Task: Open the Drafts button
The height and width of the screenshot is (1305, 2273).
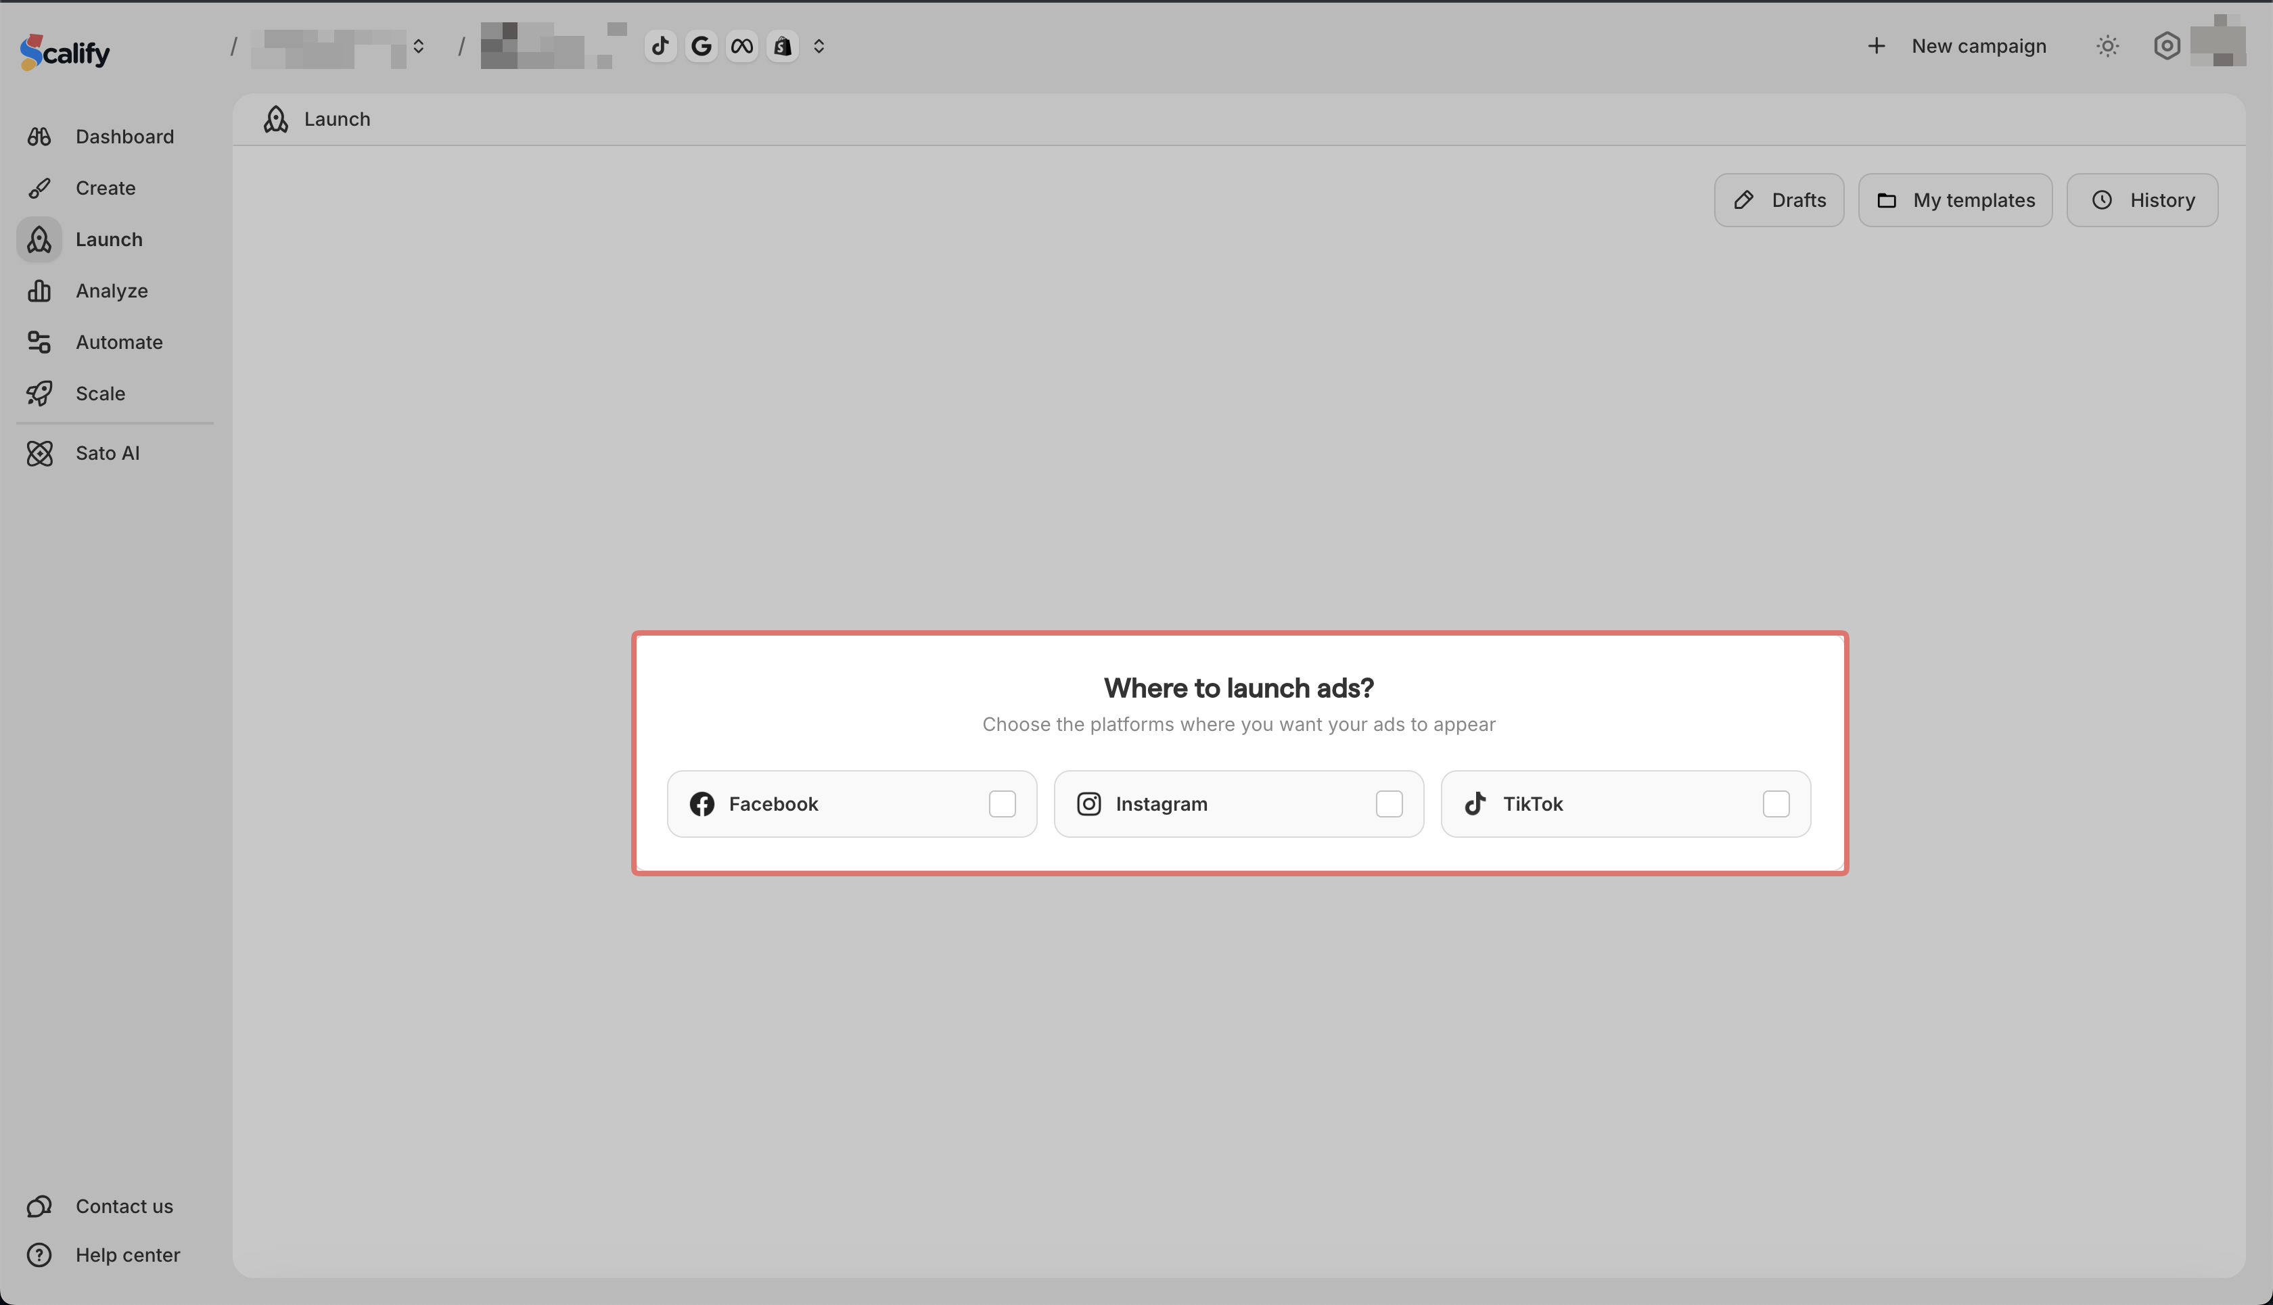Action: coord(1779,200)
